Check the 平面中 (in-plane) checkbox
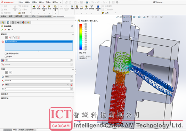Viewport: 186px width, 131px height. click(x=6, y=56)
